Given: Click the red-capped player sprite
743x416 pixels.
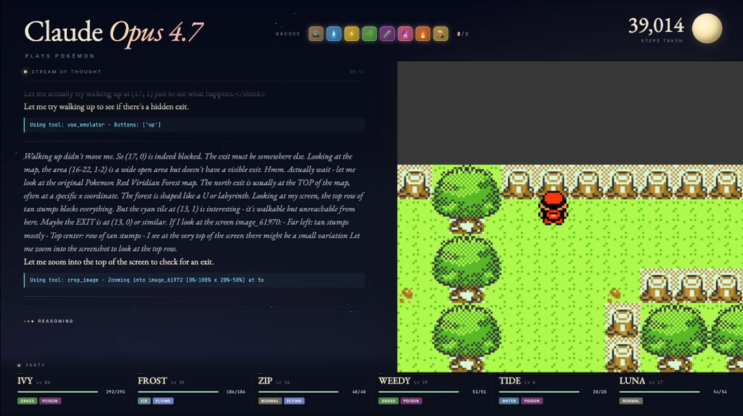Looking at the screenshot, I should pos(553,207).
